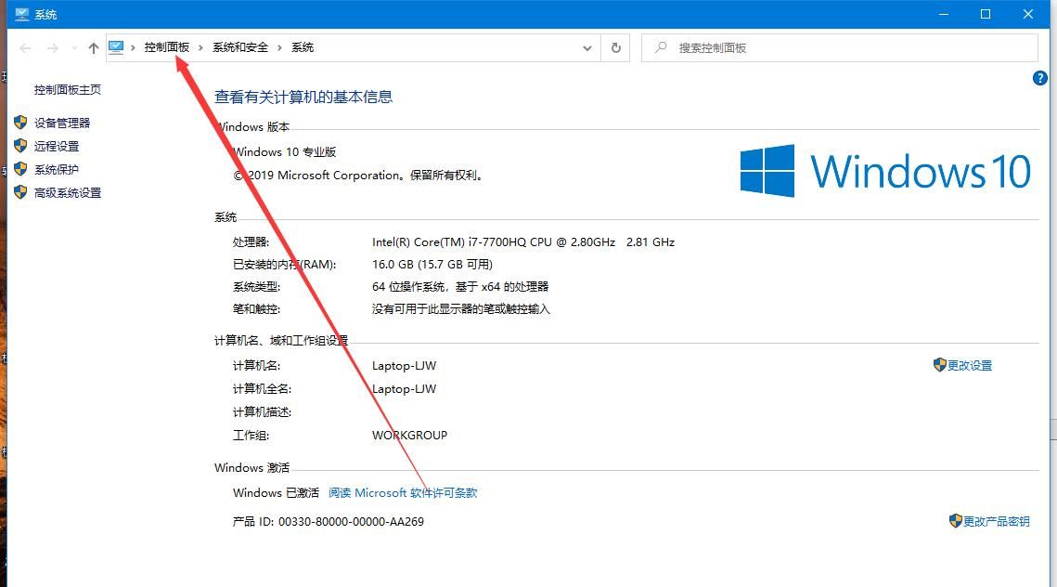Open recent locations dropdown next to Forward
The height and width of the screenshot is (587, 1057).
[x=74, y=48]
